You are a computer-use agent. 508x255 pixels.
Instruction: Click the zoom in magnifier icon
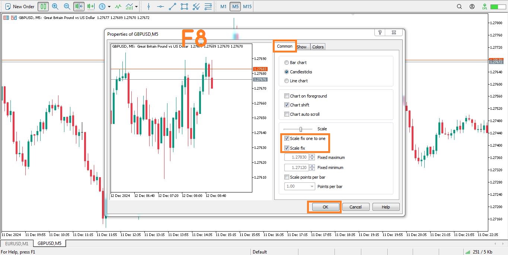click(55, 6)
